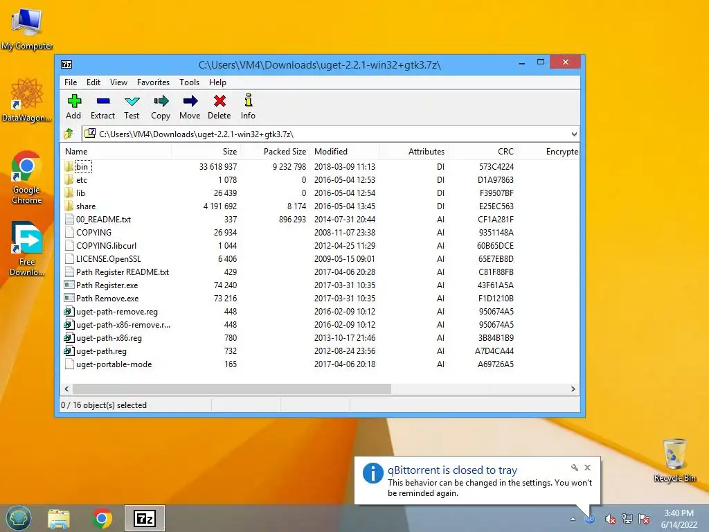Open the File menu
This screenshot has height=532, width=709.
(x=71, y=82)
